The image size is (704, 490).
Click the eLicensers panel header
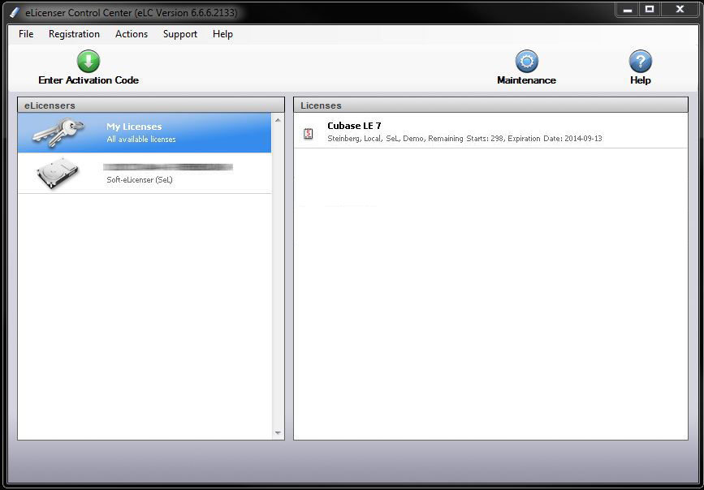(151, 105)
